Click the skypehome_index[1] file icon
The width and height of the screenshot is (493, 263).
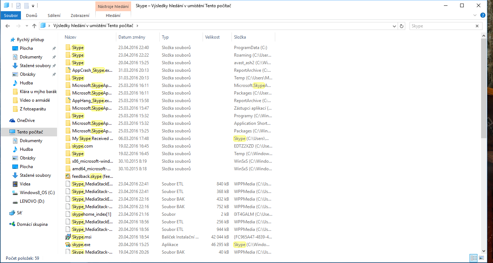pos(68,214)
